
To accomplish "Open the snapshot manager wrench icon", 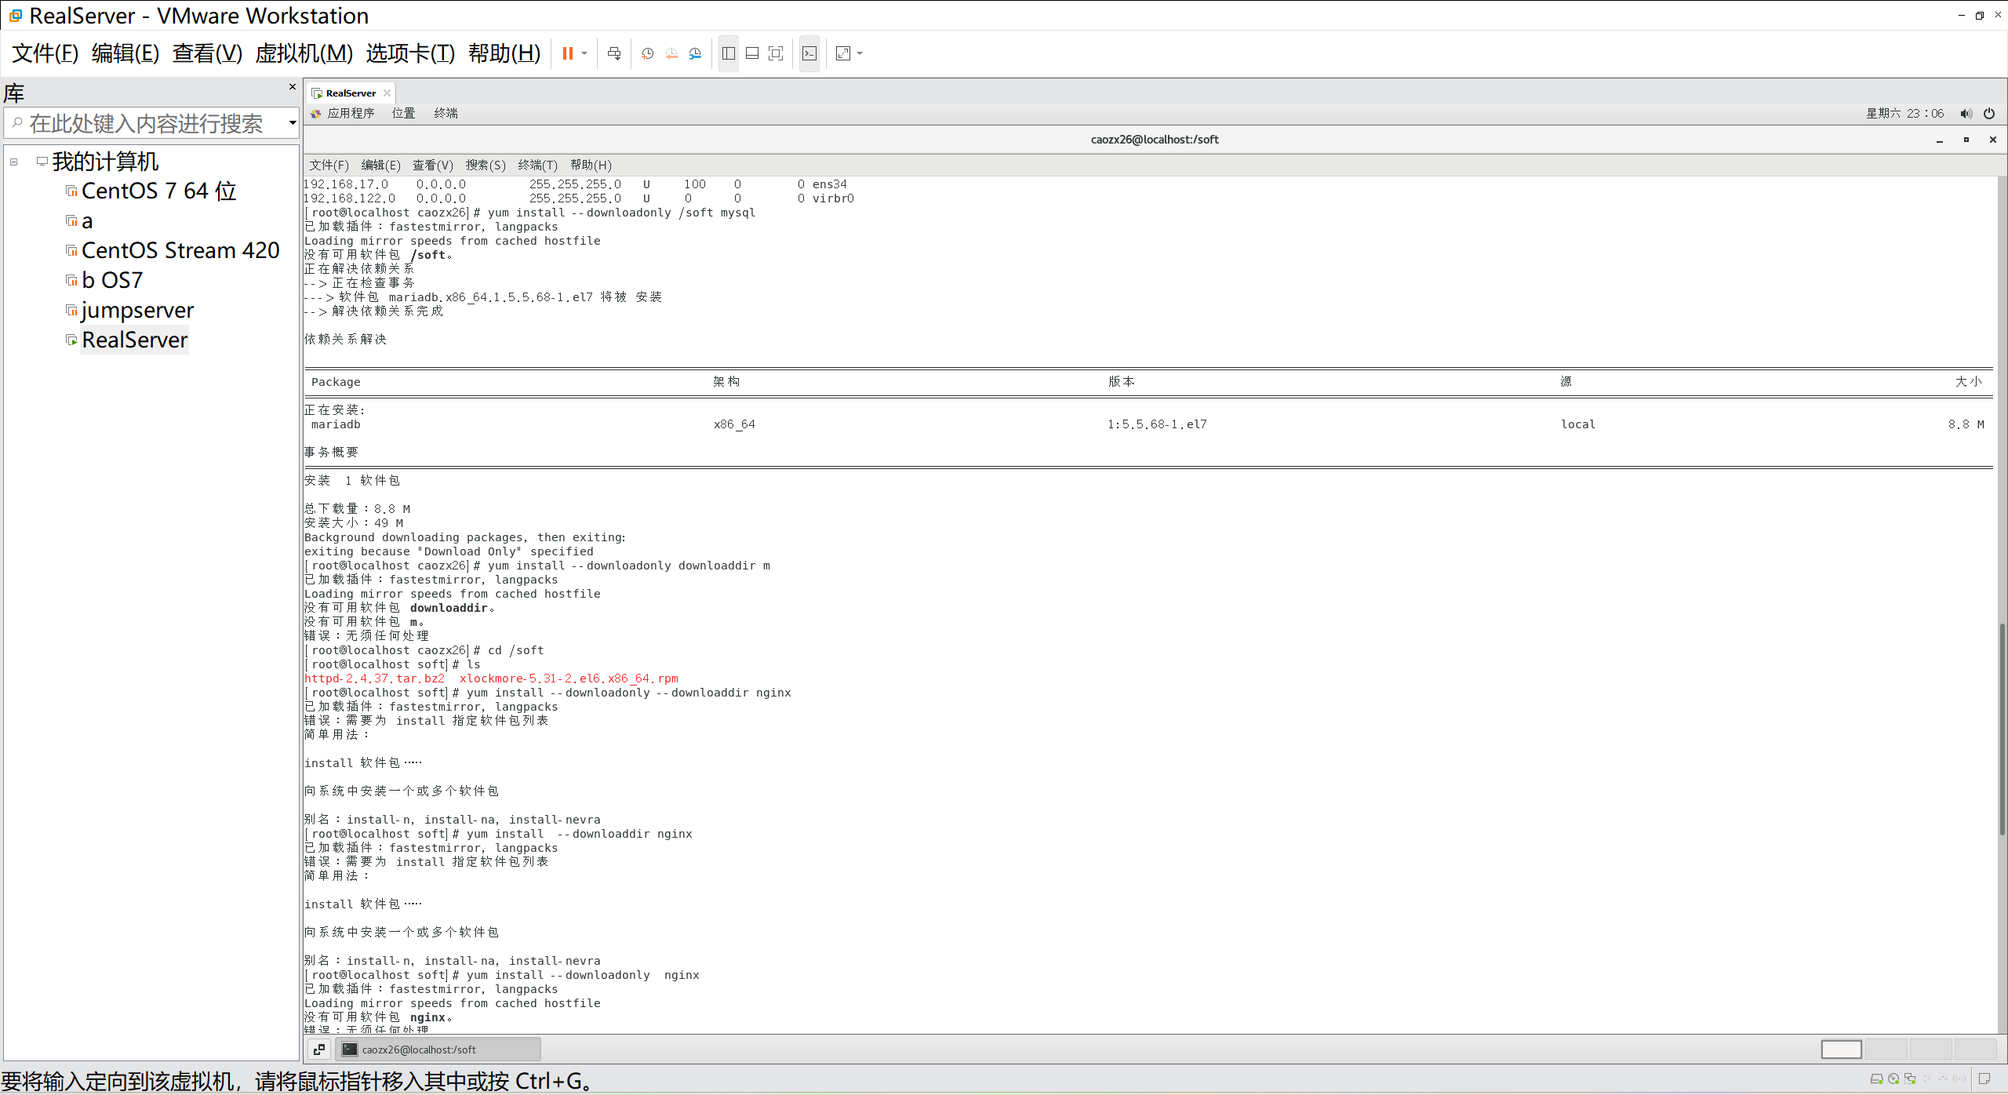I will (695, 53).
